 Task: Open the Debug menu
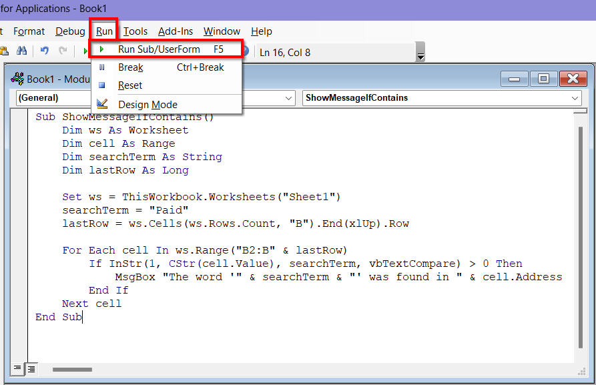[x=69, y=31]
